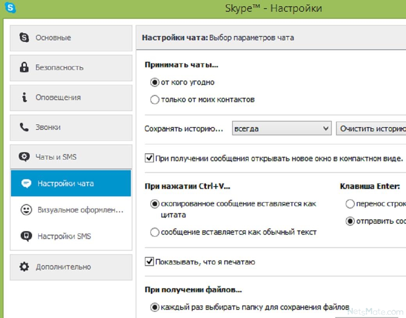Go to the Звонки settings section

pyautogui.click(x=71, y=128)
